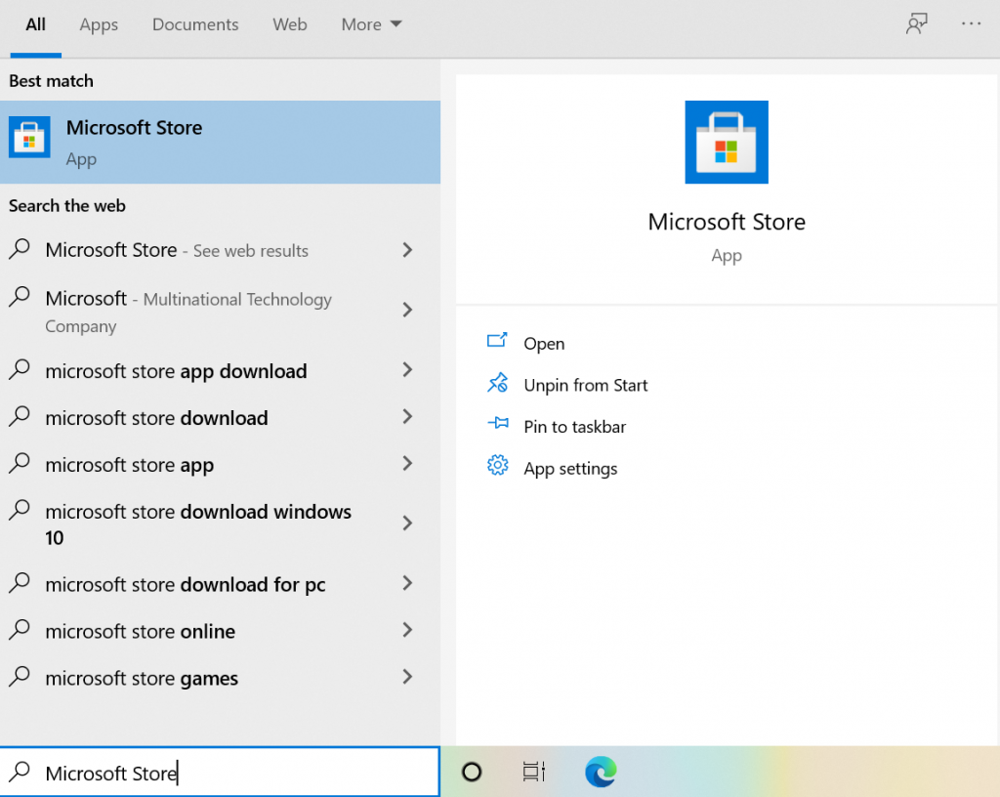Switch to the Documents tab
This screenshot has width=1000, height=797.
coord(194,24)
